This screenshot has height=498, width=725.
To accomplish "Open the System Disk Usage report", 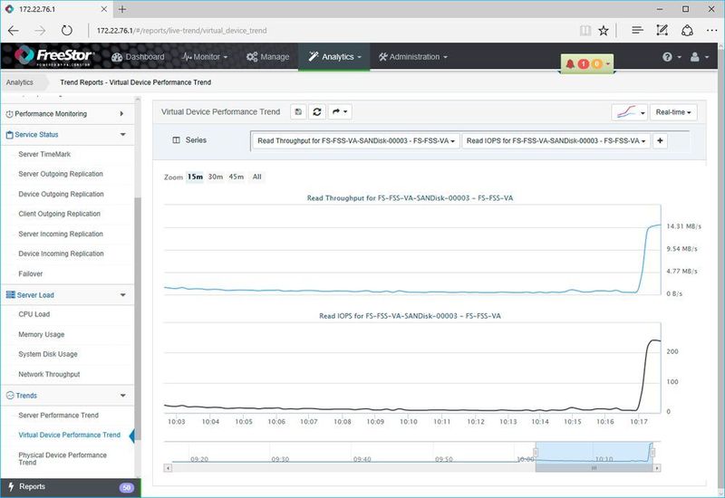I will coord(48,354).
